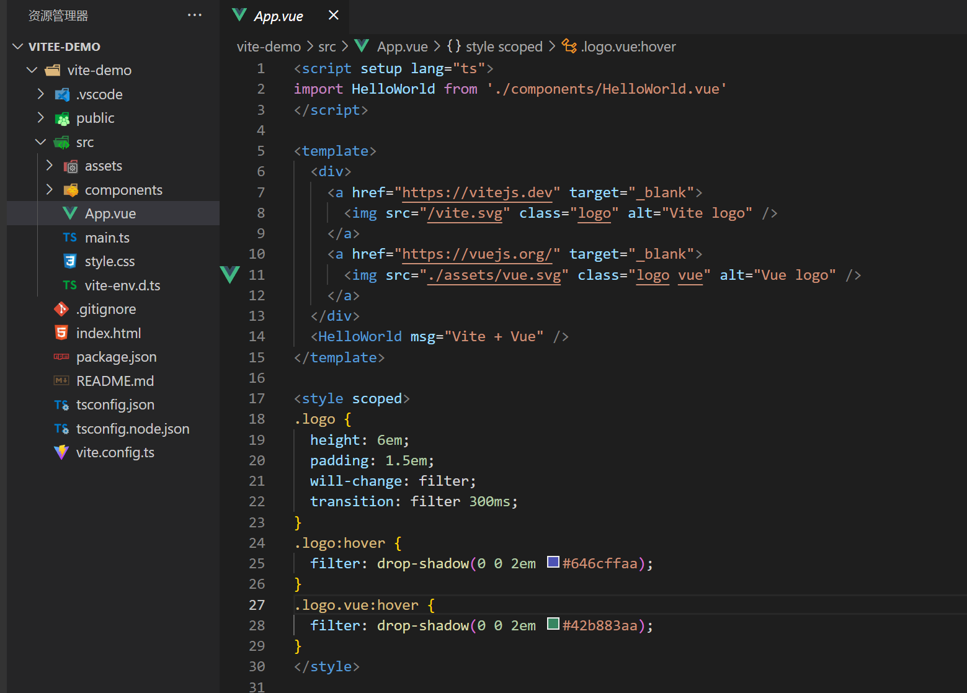Viewport: 967px width, 693px height.
Task: Open README.md file
Action: 115,381
